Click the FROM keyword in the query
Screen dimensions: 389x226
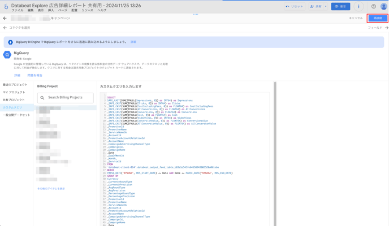pos(110,164)
